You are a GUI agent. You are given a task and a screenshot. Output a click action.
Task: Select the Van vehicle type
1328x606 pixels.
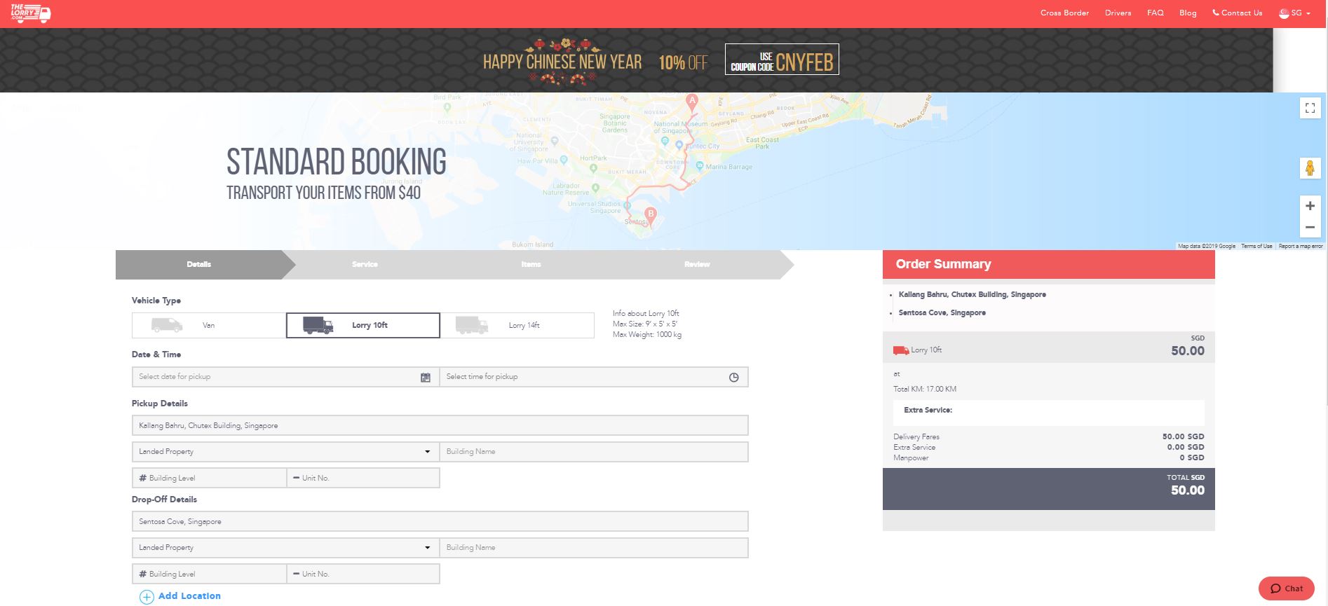[x=208, y=325]
